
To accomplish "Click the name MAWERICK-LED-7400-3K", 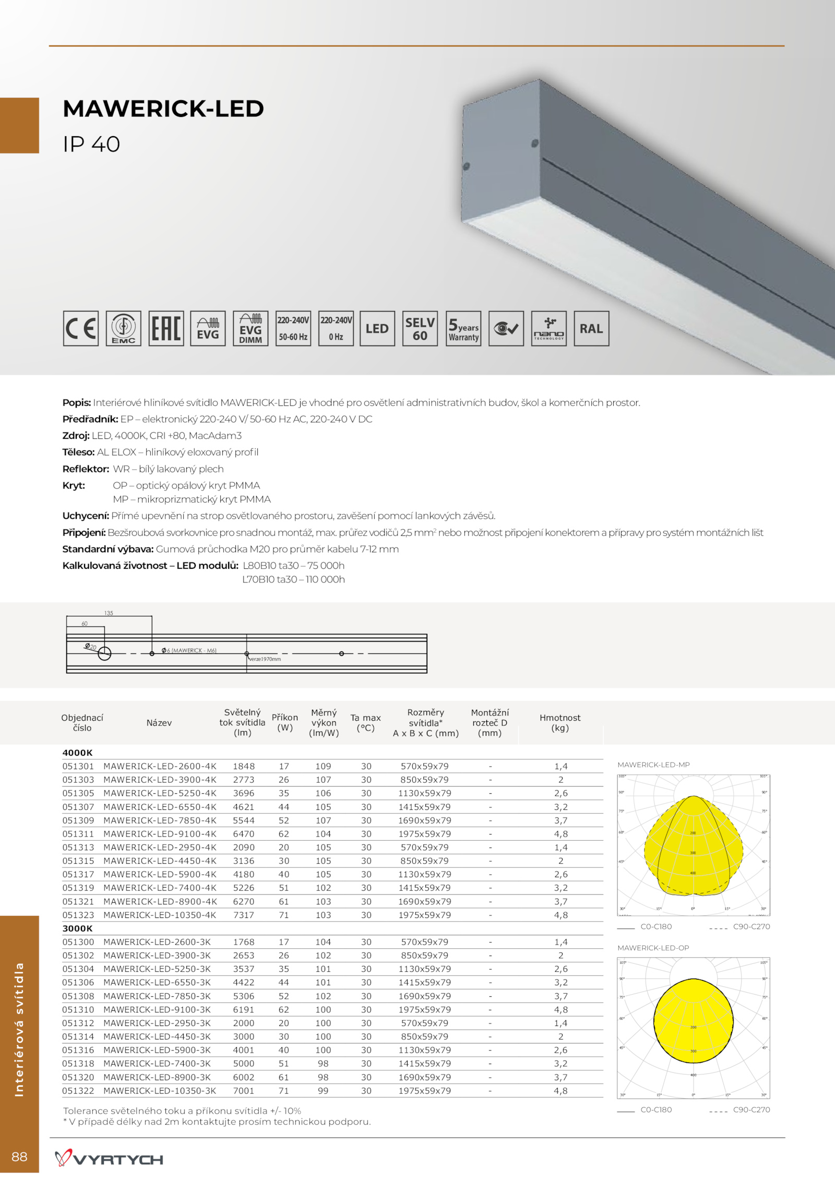I will click(x=157, y=1064).
